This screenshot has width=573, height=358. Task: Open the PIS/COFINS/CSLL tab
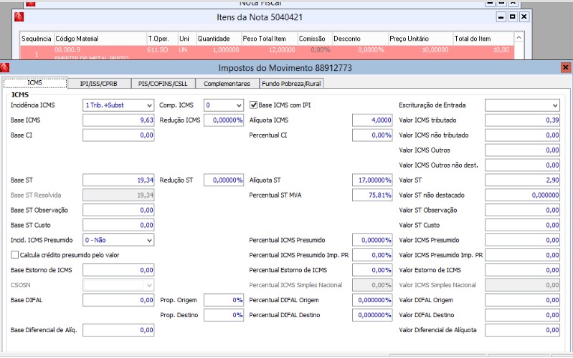pos(163,84)
